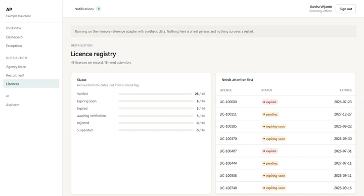Image resolution: width=364 pixels, height=196 pixels.
Task: Click the 28 / 46 count
Action: click(200, 94)
